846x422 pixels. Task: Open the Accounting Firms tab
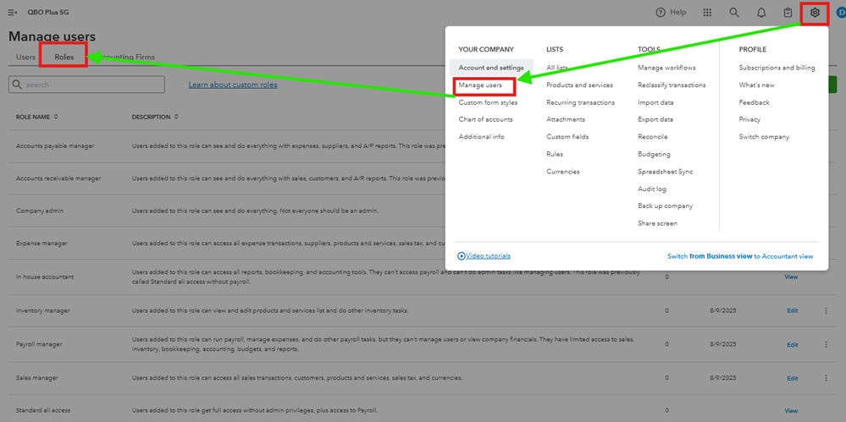(125, 57)
